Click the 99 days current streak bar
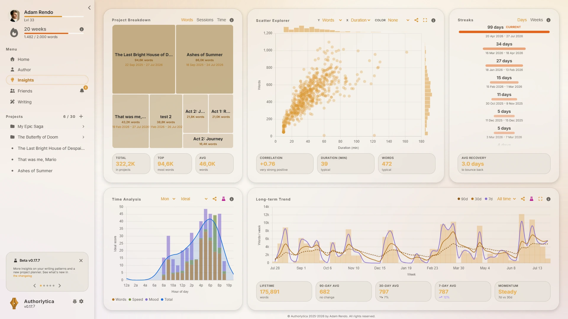 (504, 32)
